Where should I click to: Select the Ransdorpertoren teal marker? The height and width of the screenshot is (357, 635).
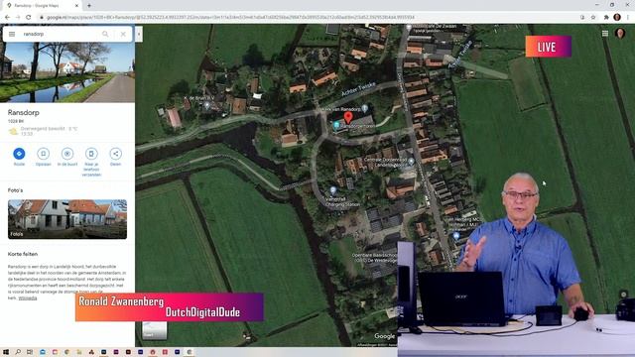point(336,126)
